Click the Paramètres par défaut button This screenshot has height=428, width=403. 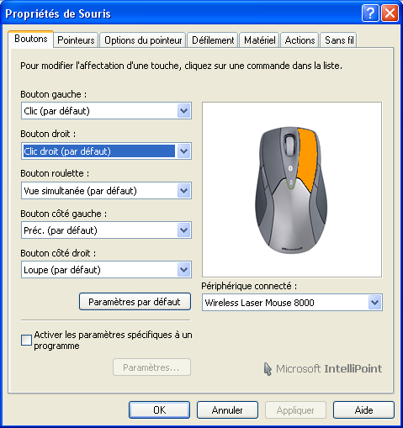pos(135,302)
